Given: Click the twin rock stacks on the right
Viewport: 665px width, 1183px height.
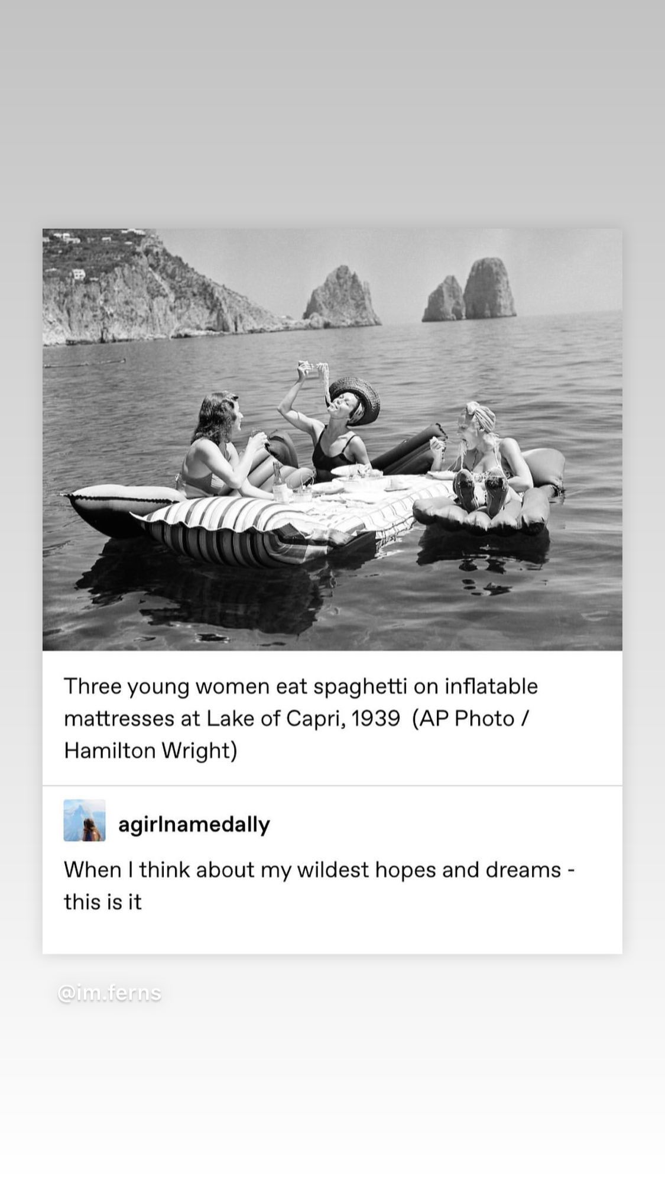Looking at the screenshot, I should click(469, 290).
